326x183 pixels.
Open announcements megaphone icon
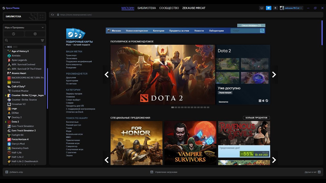268,8
